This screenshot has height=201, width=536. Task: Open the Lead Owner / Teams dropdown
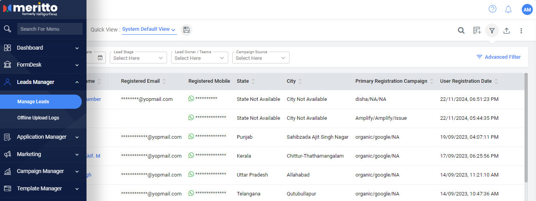coord(199,58)
